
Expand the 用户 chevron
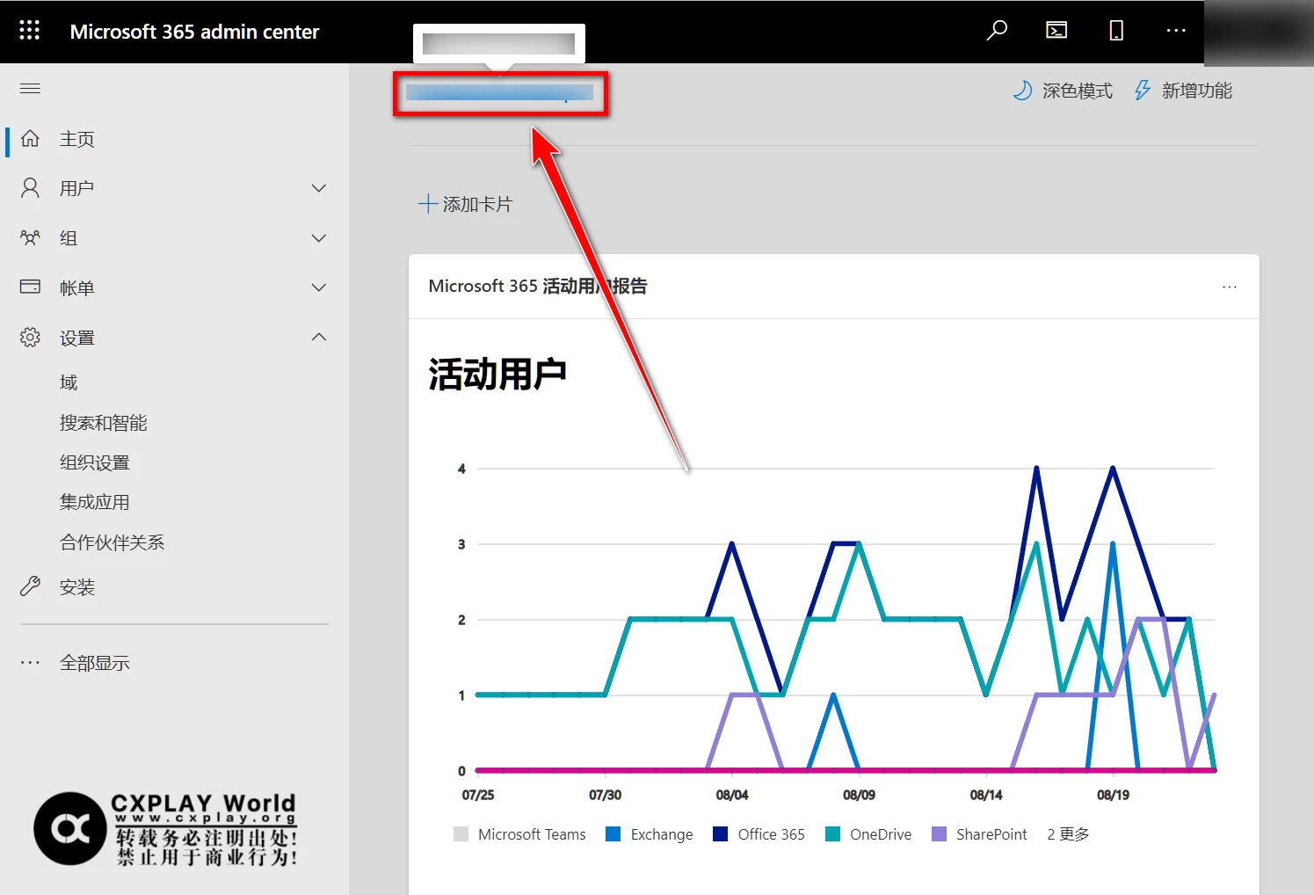pos(319,188)
